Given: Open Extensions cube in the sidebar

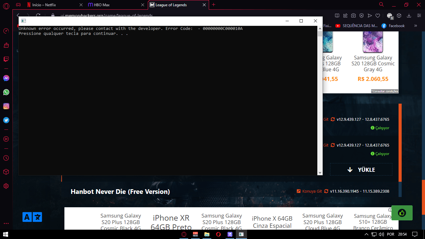Looking at the screenshot, I should point(6,172).
